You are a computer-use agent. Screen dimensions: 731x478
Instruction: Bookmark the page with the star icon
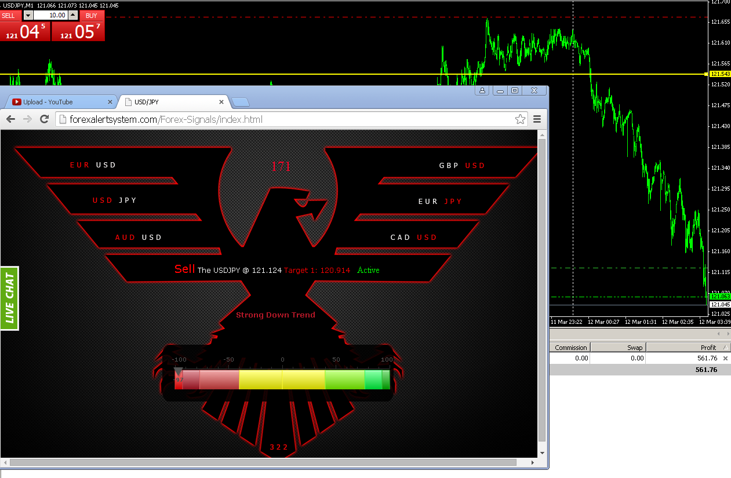(x=520, y=119)
